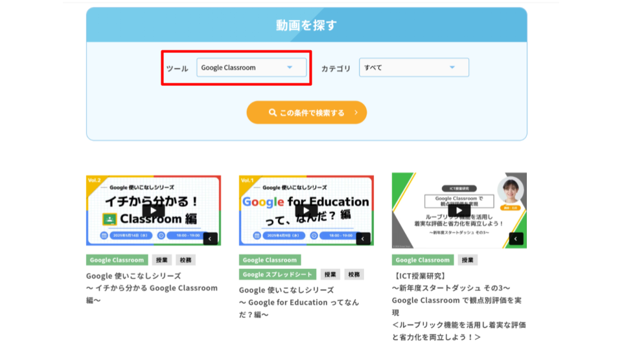Play the Google for Education ってなんだ video
Image resolution: width=622 pixels, height=349 pixels.
306,211
